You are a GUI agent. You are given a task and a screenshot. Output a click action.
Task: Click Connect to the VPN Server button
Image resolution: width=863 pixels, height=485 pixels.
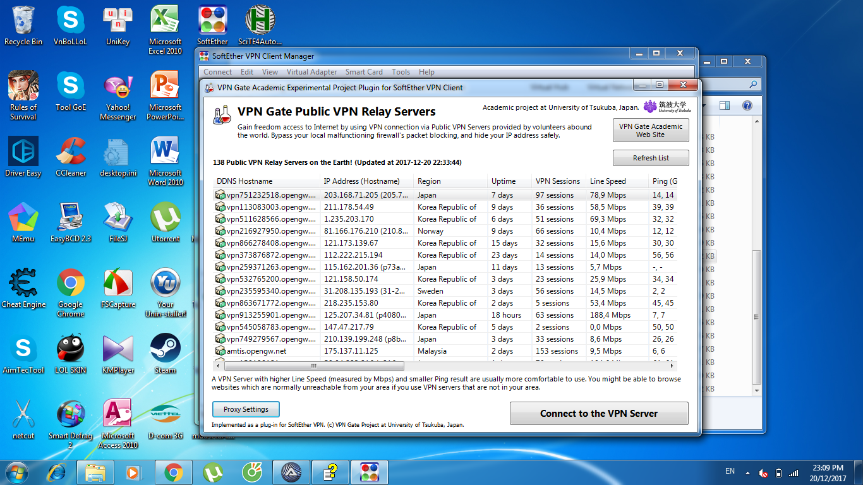pyautogui.click(x=599, y=414)
